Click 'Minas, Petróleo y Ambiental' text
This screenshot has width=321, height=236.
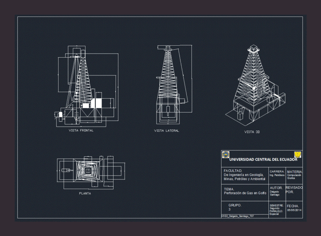tap(244, 179)
